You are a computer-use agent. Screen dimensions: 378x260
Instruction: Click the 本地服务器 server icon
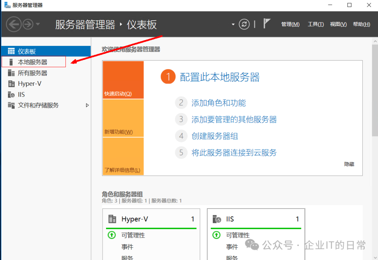coord(11,62)
